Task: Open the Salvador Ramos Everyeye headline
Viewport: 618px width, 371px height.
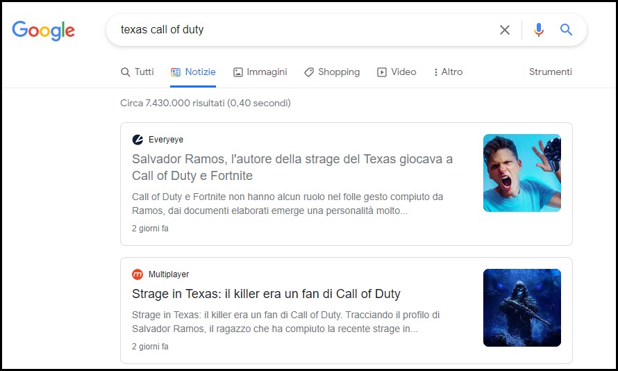Action: [292, 167]
